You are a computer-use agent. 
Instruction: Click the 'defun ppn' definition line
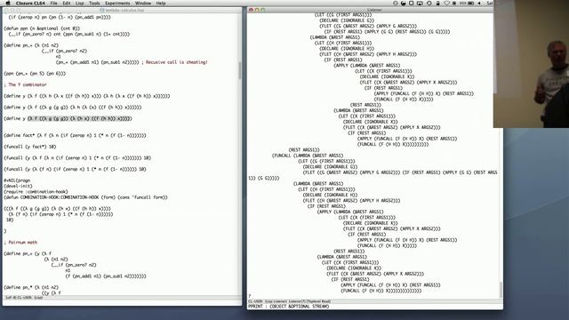coord(42,28)
